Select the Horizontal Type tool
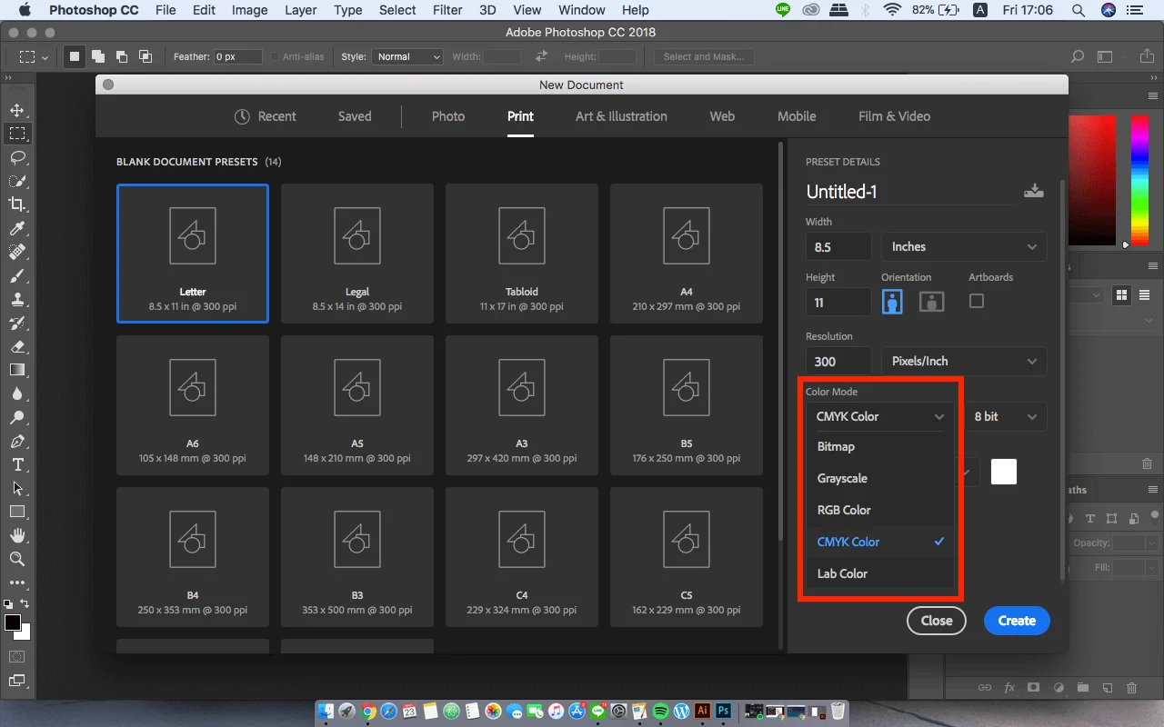Viewport: 1164px width, 727px height. [x=16, y=464]
